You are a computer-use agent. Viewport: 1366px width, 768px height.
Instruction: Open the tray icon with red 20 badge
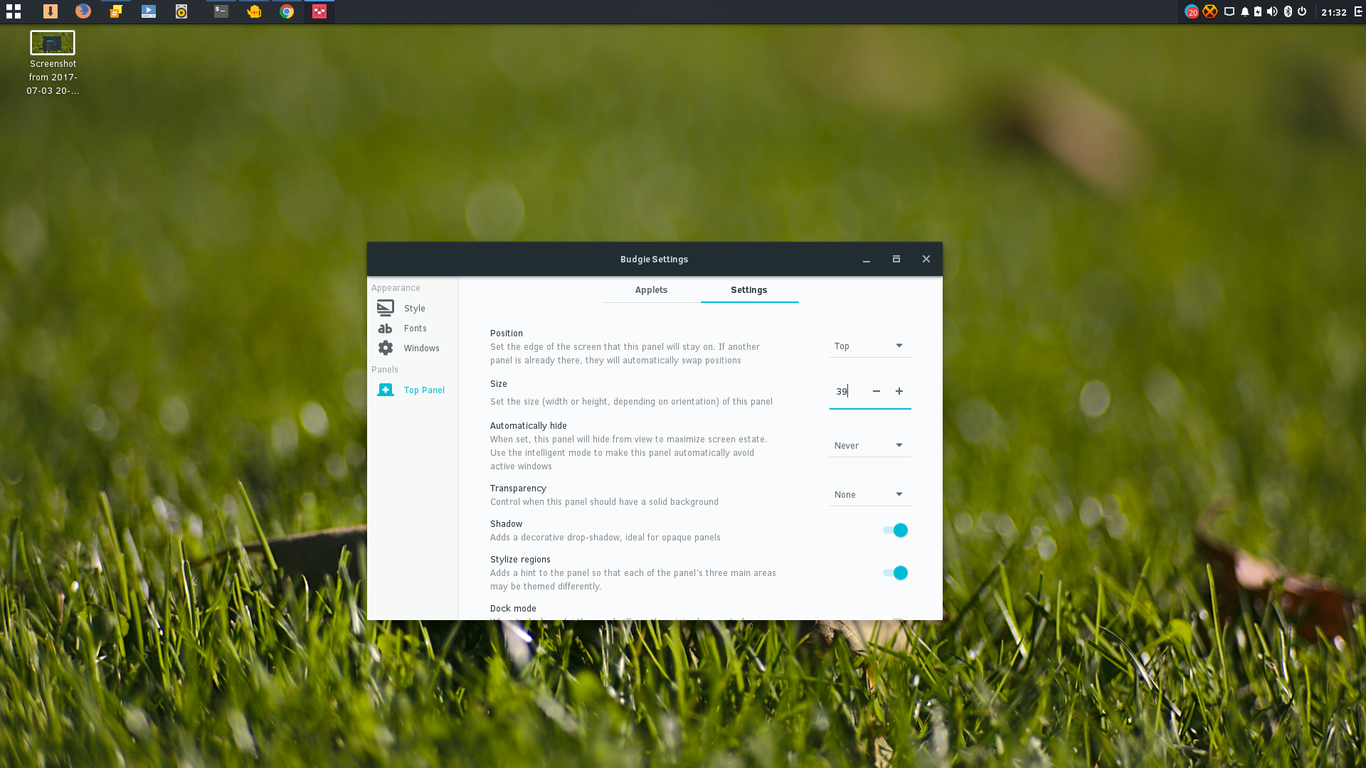coord(1192,11)
